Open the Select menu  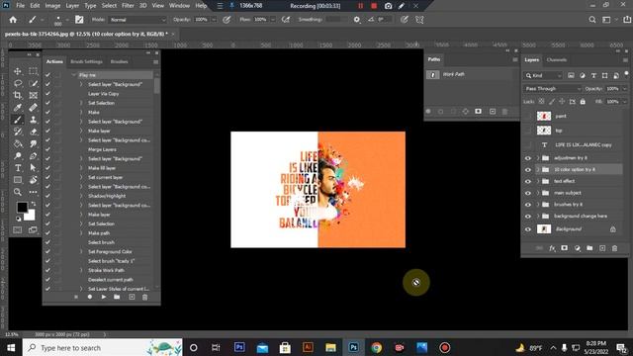tap(109, 6)
